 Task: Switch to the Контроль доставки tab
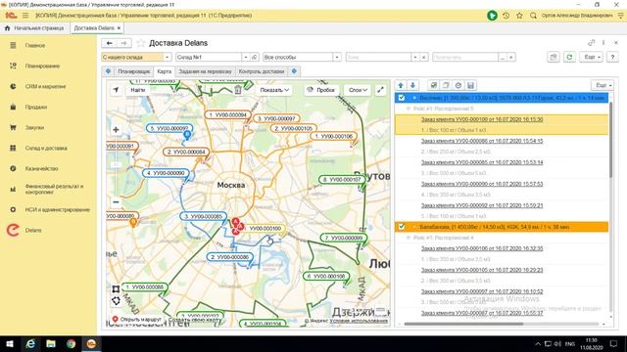click(x=262, y=71)
